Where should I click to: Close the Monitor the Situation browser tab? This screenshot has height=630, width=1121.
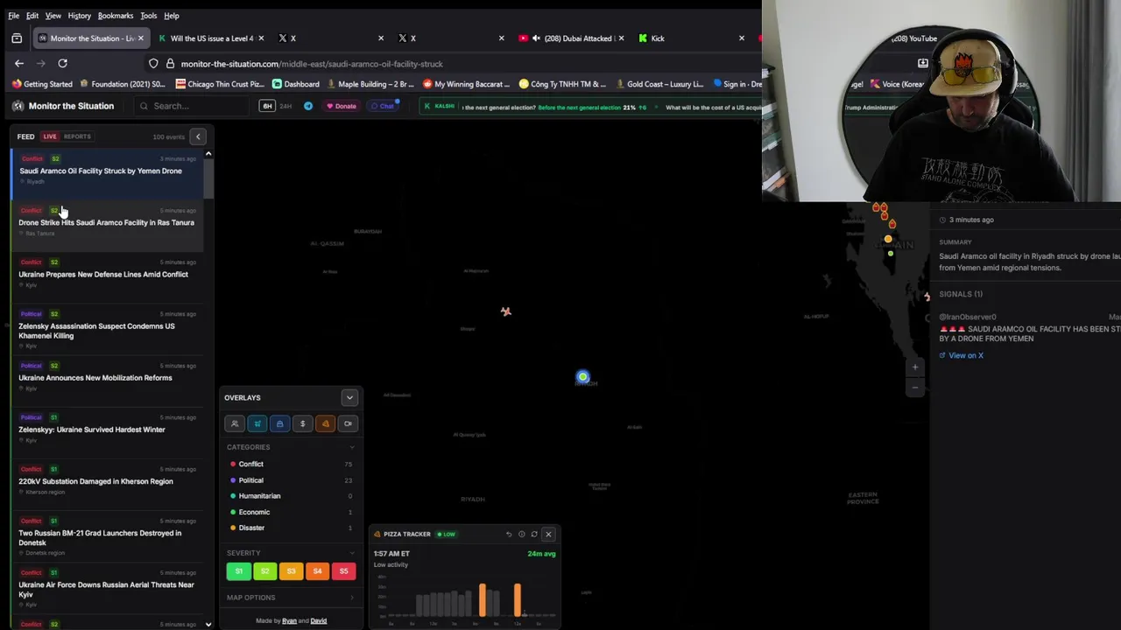pyautogui.click(x=140, y=38)
